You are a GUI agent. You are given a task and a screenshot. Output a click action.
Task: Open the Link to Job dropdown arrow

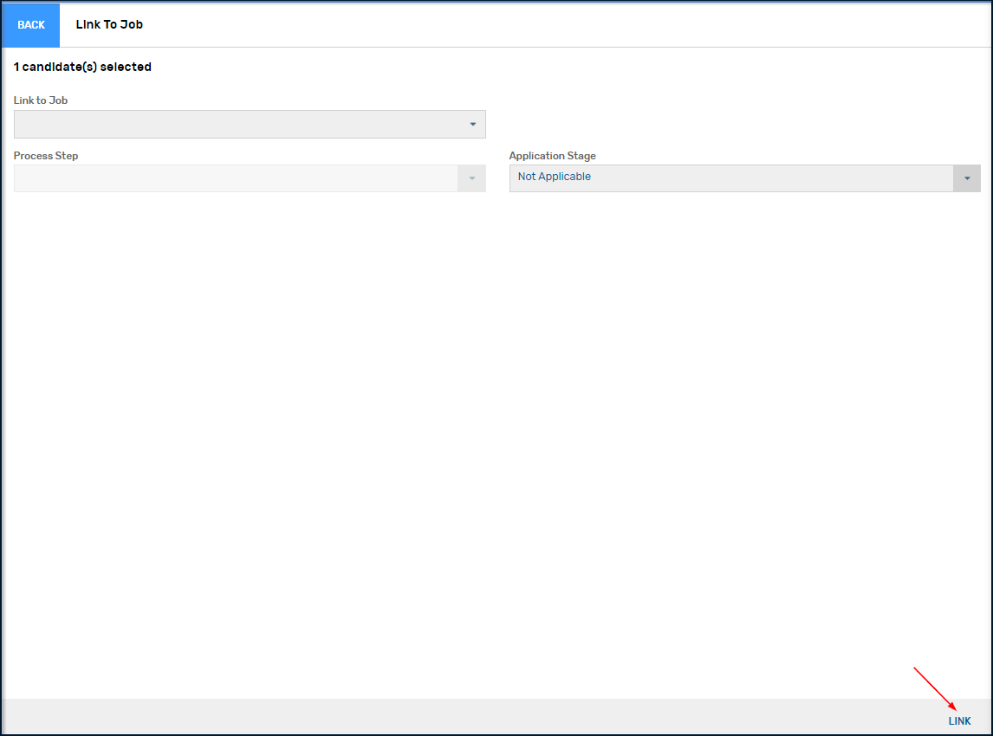[472, 124]
